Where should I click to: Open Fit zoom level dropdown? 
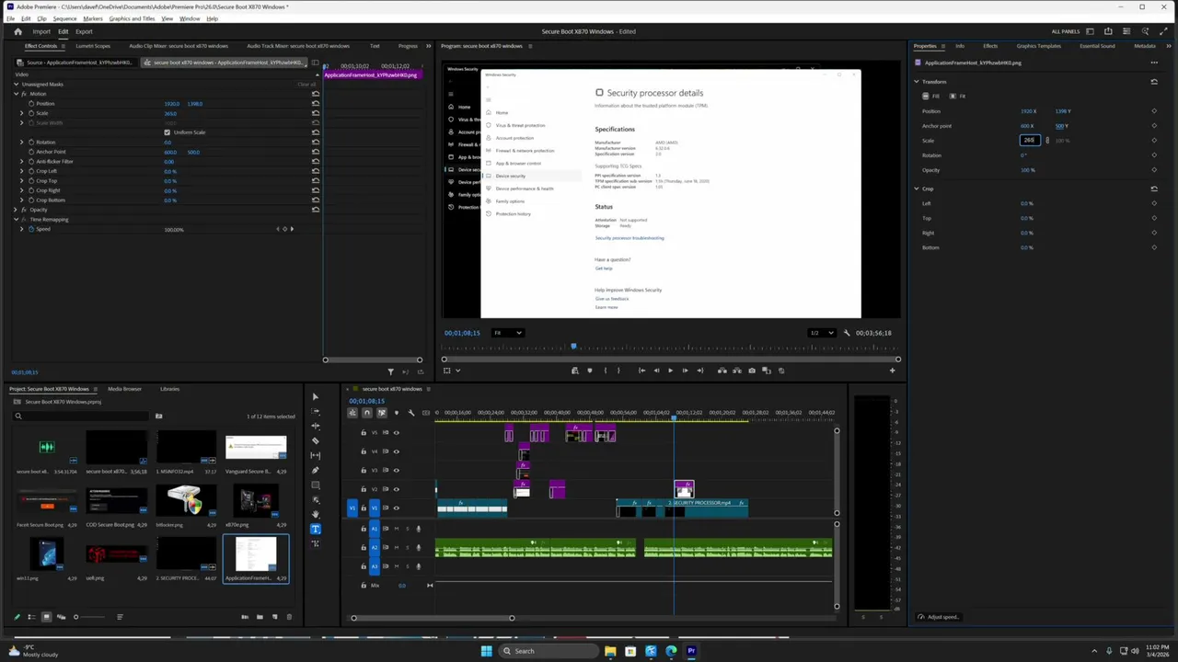coord(506,333)
